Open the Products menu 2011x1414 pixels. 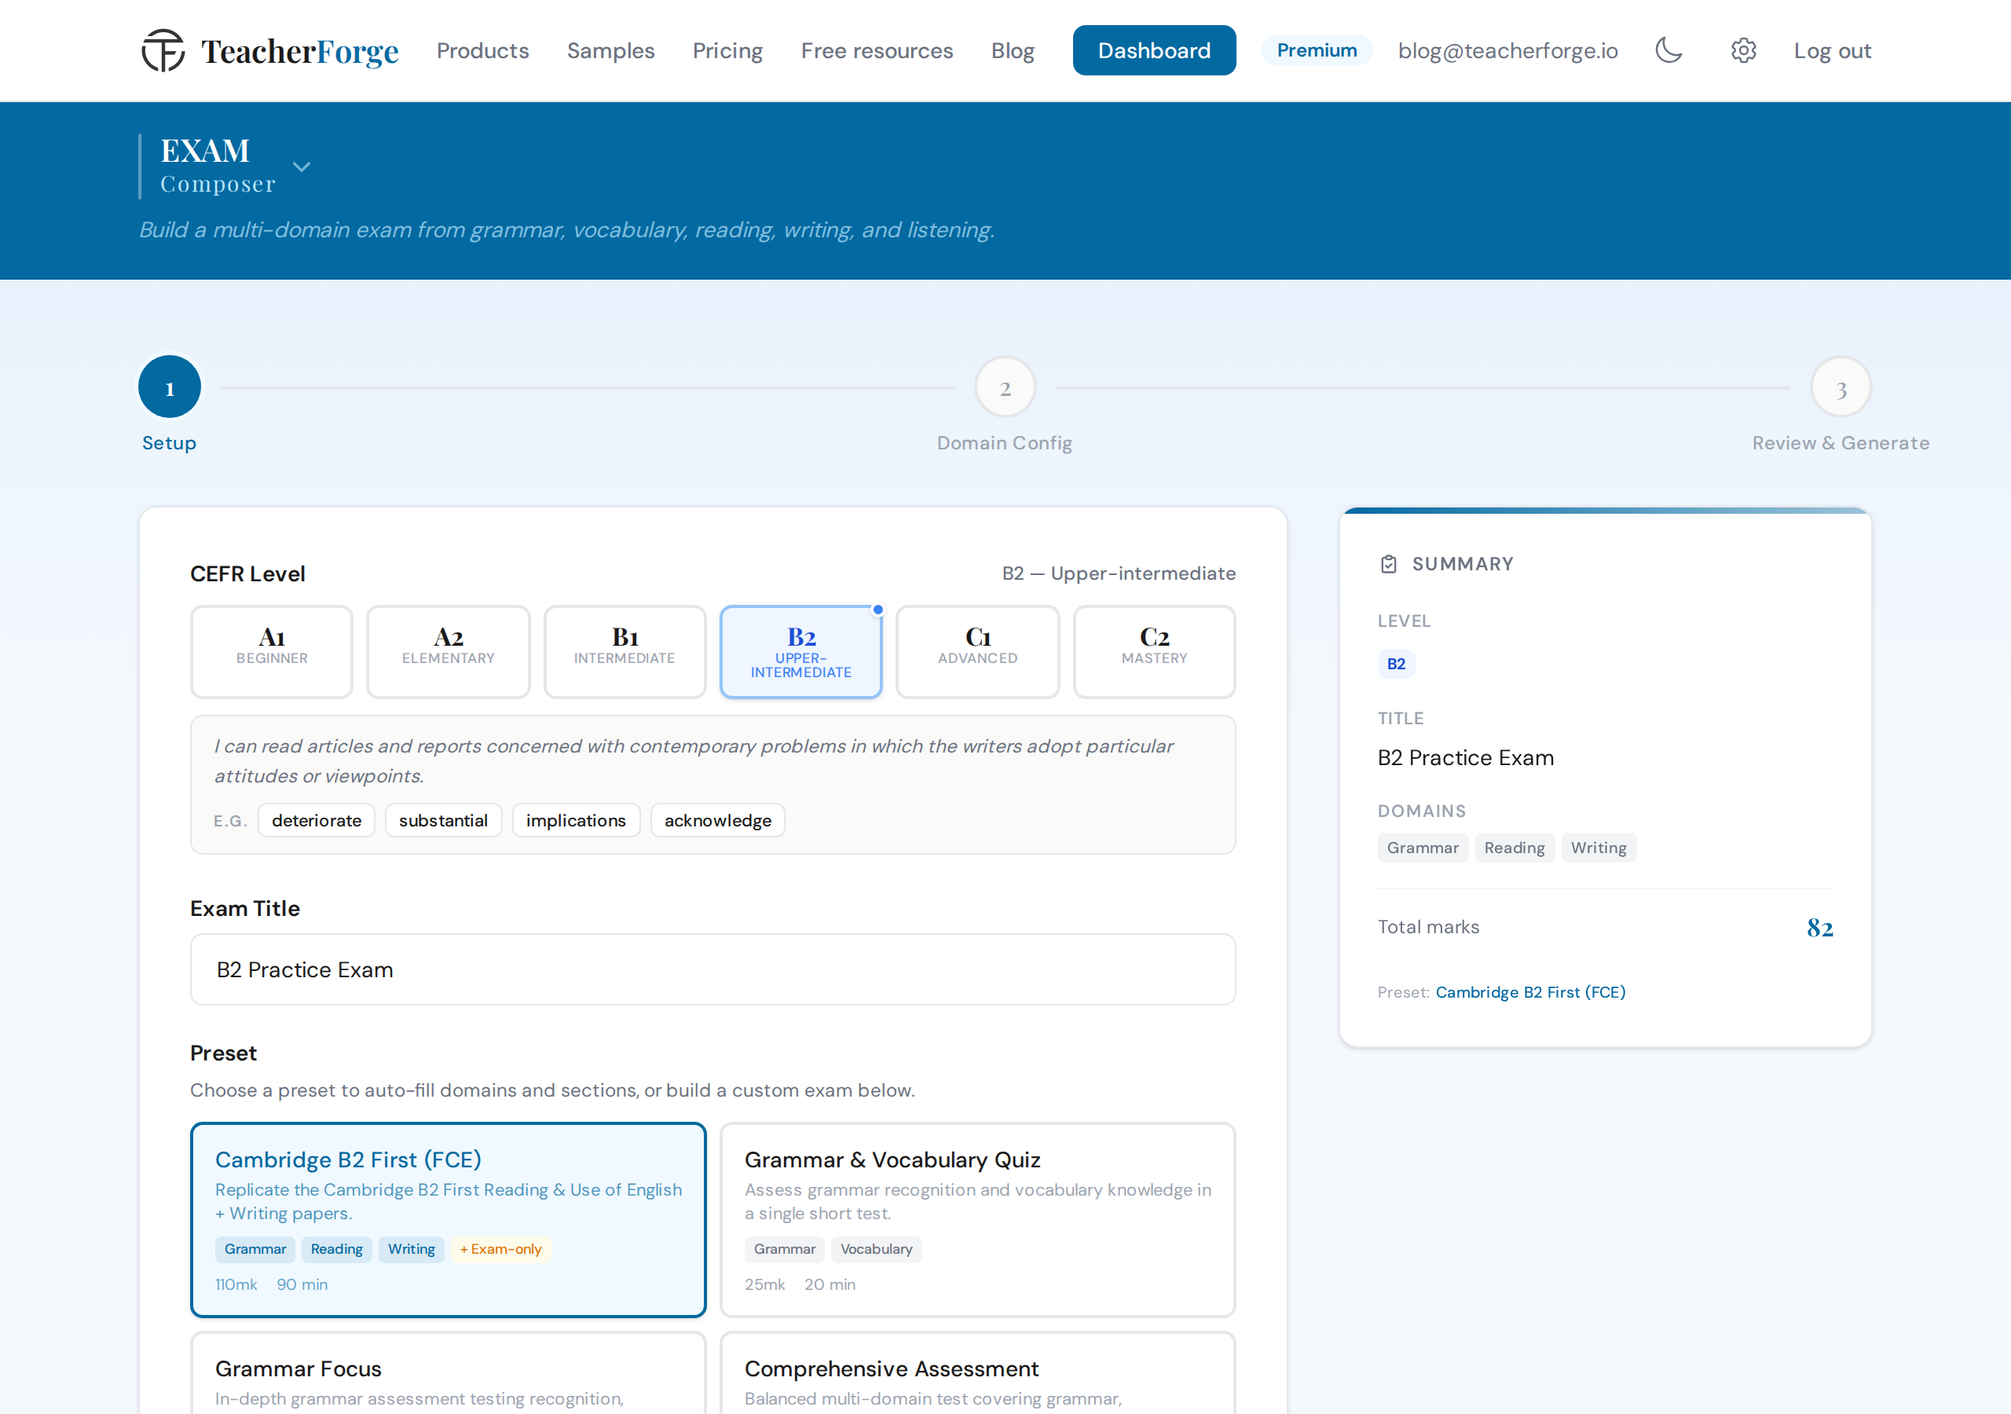pyautogui.click(x=482, y=51)
